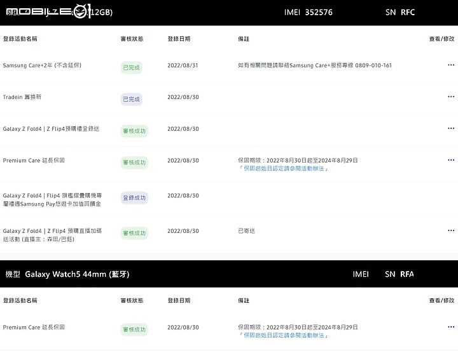458x351 pixels.
Task: Select the 已寄送 note
Action: (247, 231)
